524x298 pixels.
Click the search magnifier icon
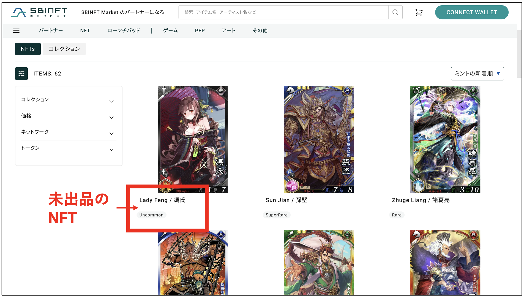(395, 12)
